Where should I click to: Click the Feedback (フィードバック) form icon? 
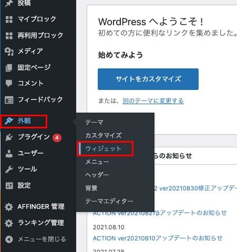click(x=9, y=100)
